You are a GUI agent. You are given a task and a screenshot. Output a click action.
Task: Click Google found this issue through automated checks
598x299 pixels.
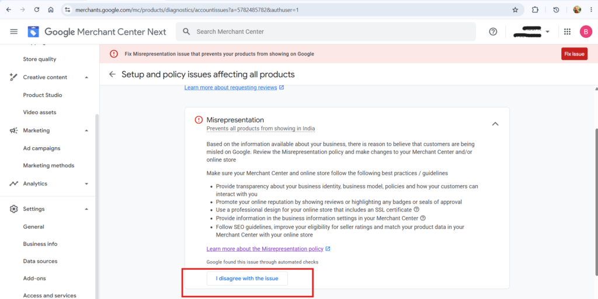[262, 262]
